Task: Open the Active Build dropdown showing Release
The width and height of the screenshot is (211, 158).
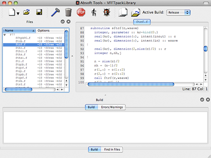Action: (178, 12)
